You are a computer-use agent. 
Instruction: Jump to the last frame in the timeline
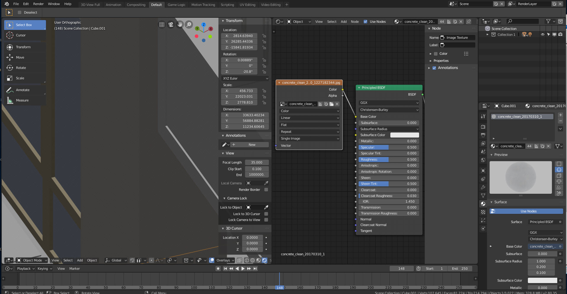[255, 268]
